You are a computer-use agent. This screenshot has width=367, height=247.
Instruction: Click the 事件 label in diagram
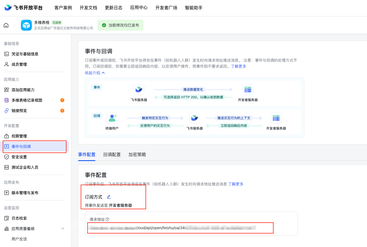point(97,87)
